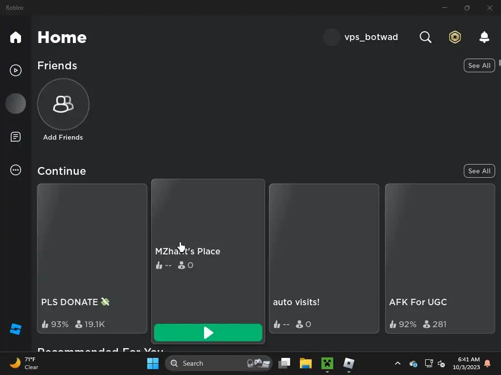Open the More (three dots) sidebar icon

click(x=15, y=170)
